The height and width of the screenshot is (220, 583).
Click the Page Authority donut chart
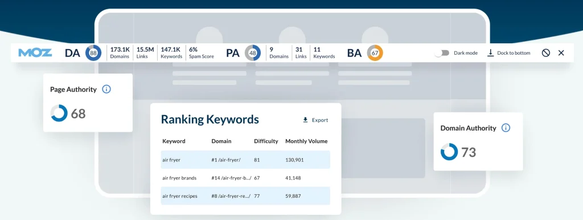(x=59, y=113)
